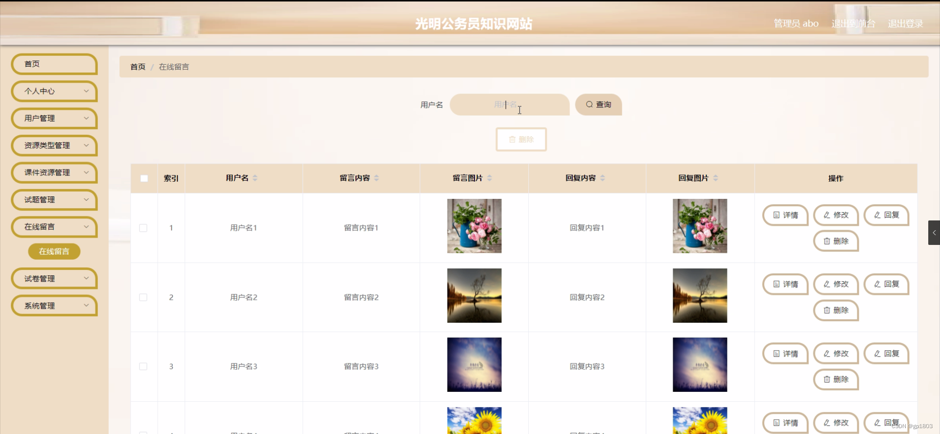Sort the 留言图片 column with its arrows
This screenshot has height=434, width=940.
[x=490, y=178]
